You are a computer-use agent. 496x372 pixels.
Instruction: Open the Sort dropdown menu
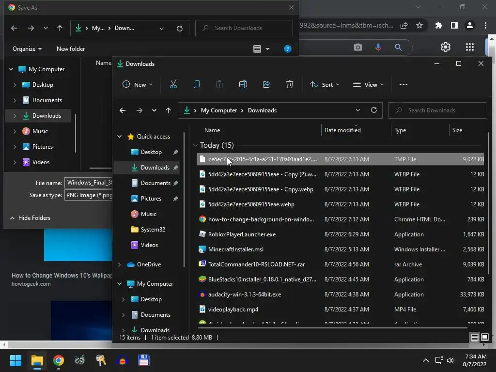325,84
